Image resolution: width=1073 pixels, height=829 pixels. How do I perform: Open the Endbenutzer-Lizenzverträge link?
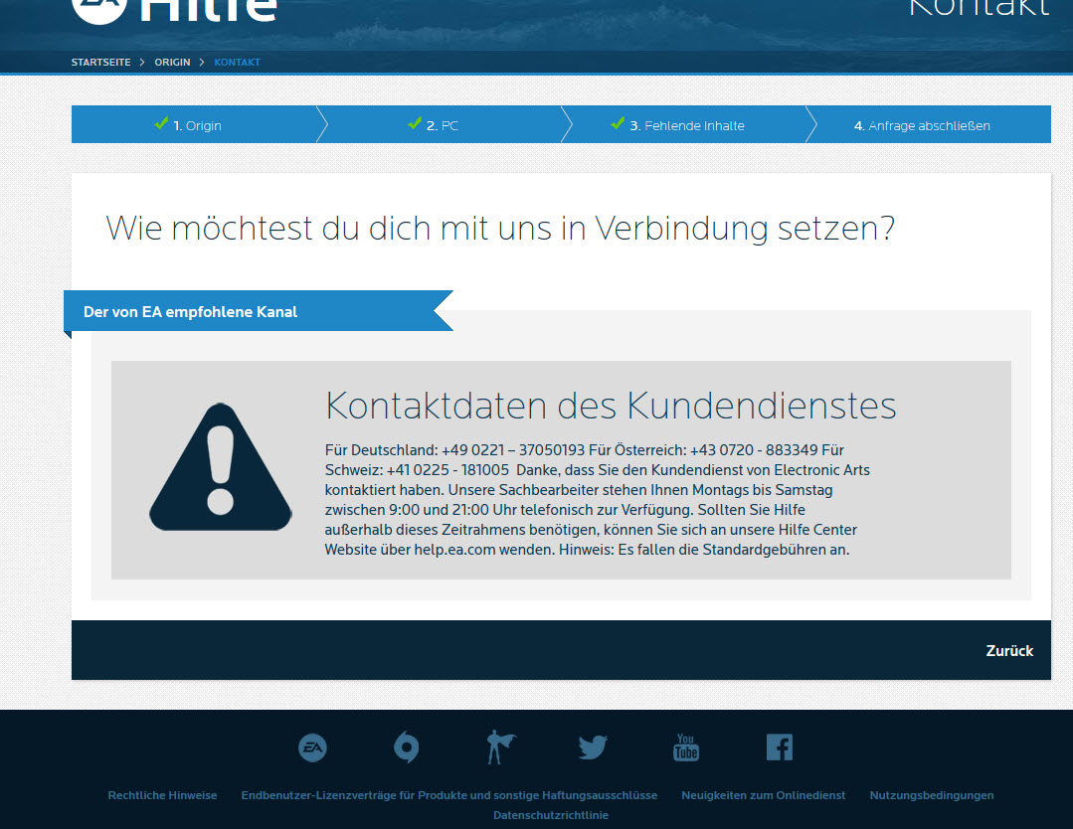448,795
